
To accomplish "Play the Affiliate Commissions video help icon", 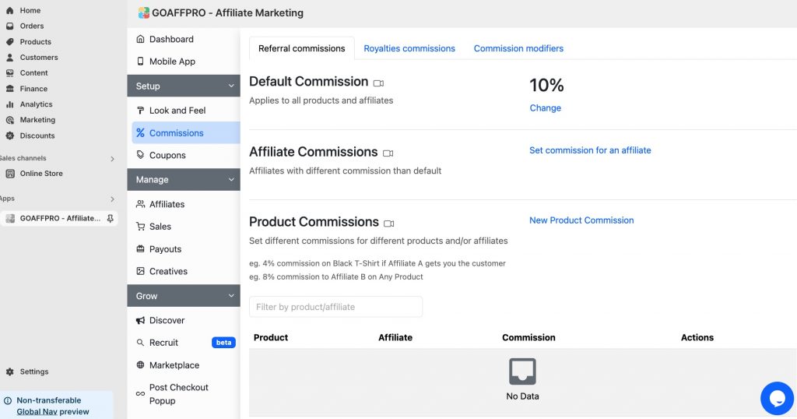I will (x=388, y=153).
